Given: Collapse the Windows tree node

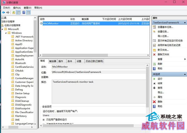Looking at the screenshot, I should (6, 33).
